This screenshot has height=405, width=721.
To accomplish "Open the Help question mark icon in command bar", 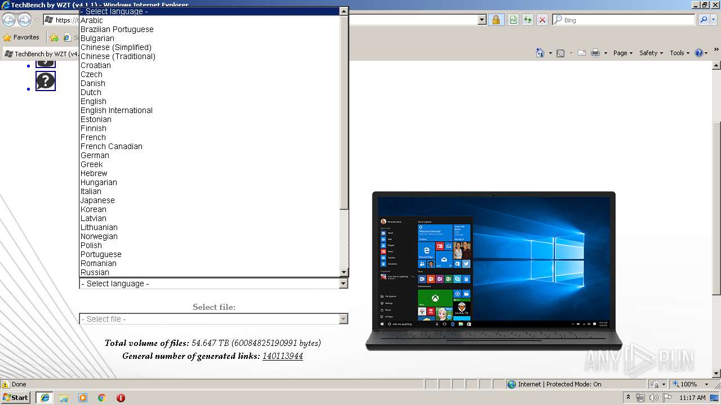I will click(x=699, y=53).
